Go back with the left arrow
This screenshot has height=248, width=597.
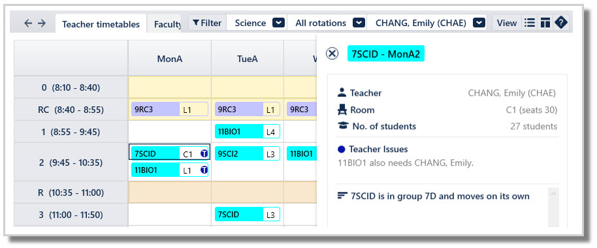[x=28, y=23]
